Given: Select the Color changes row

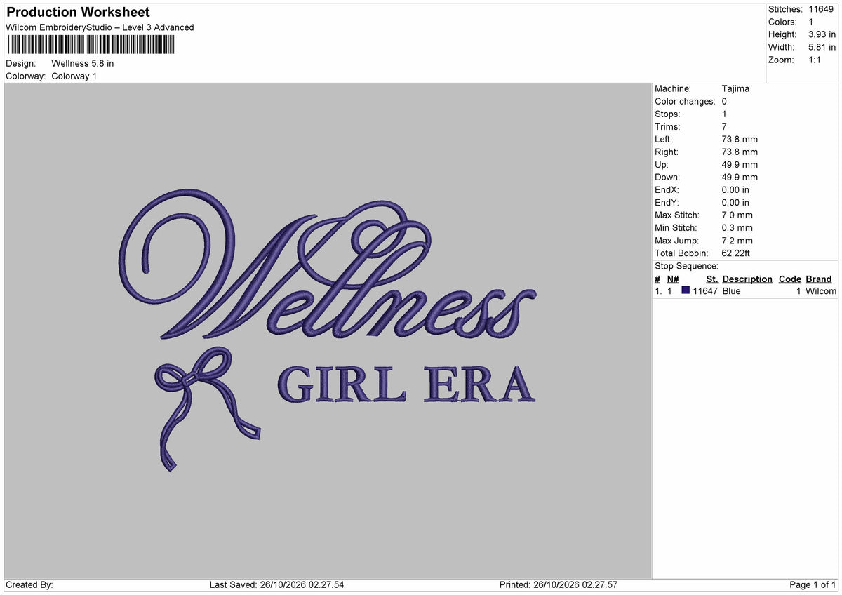Looking at the screenshot, I should point(691,101).
